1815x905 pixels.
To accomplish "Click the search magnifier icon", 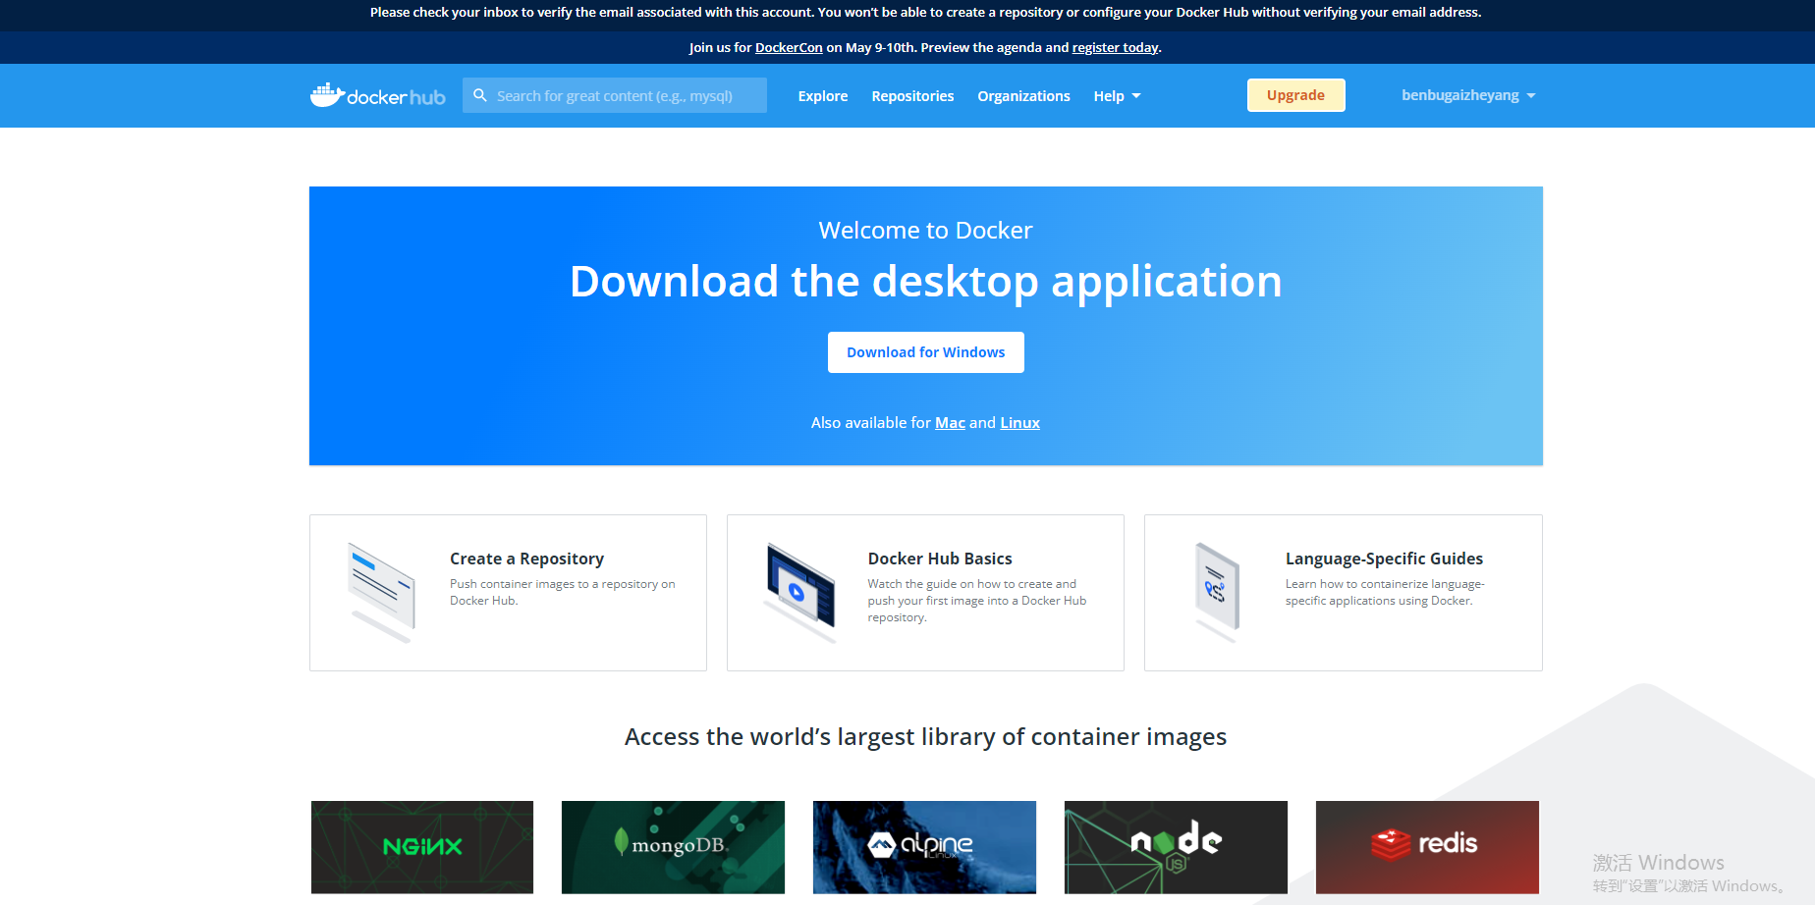I will (x=480, y=95).
